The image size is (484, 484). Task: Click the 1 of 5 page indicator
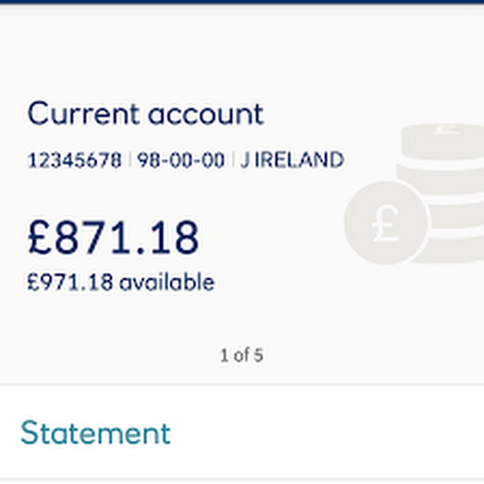(x=241, y=355)
